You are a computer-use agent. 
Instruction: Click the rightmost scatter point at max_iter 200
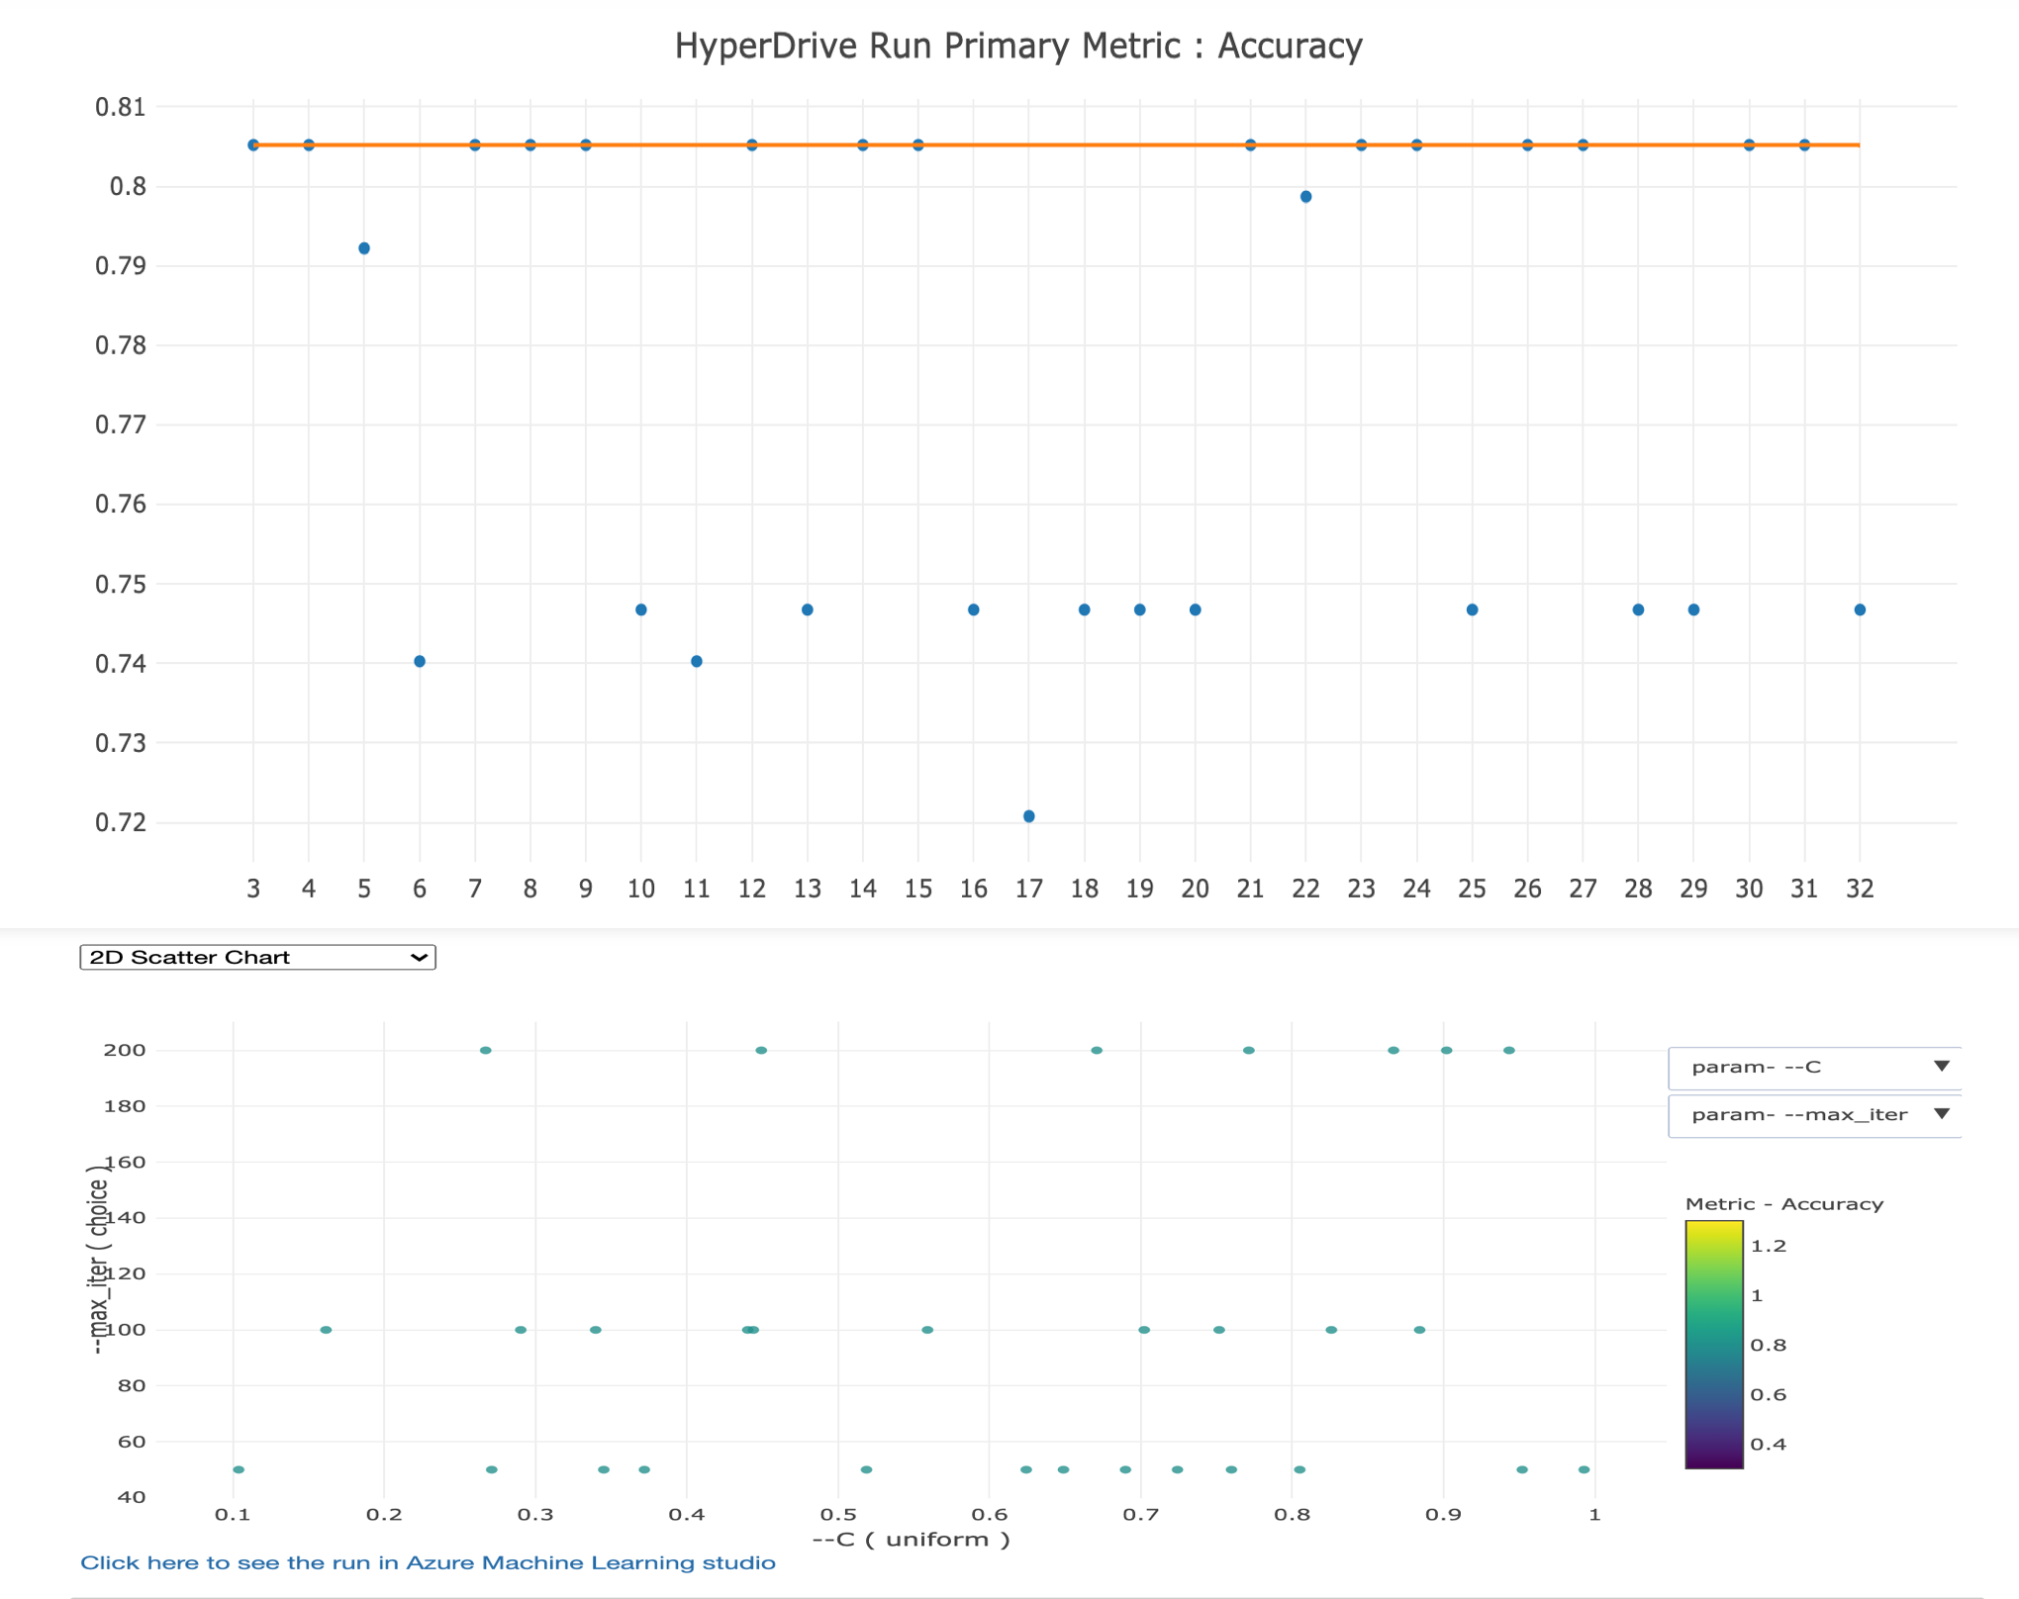click(1509, 1050)
